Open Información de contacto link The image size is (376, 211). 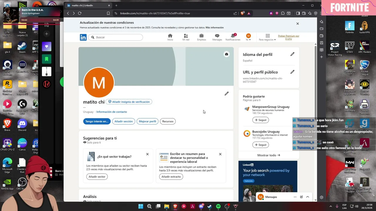(x=112, y=112)
